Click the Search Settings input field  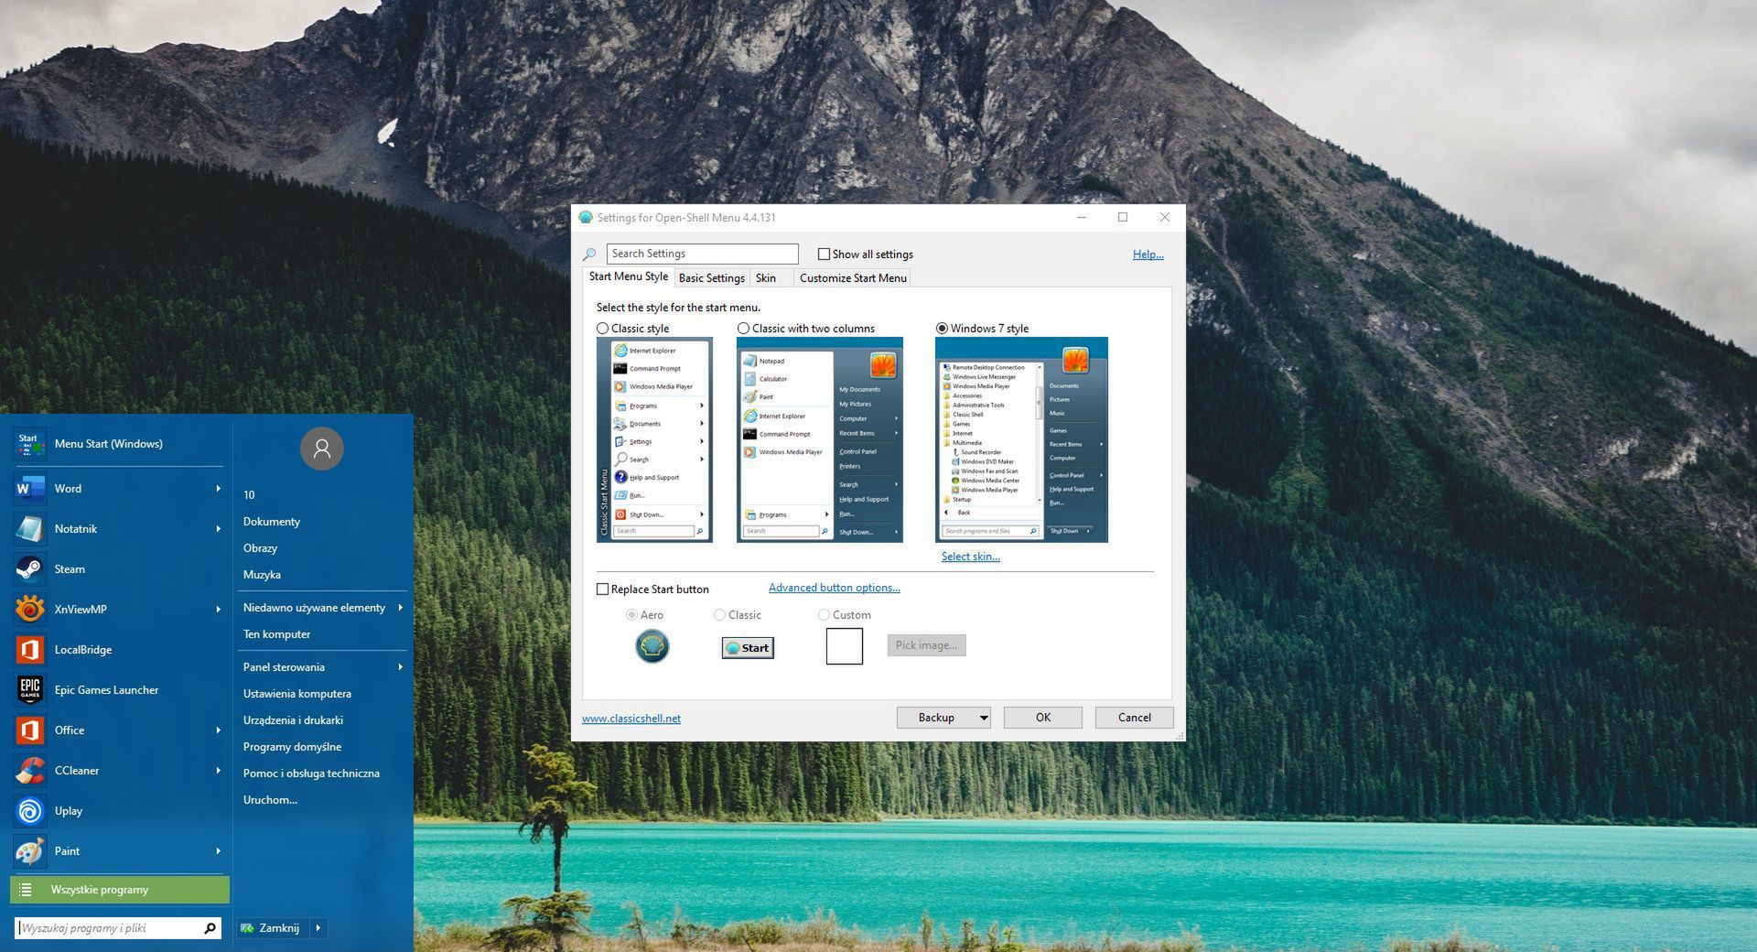[x=702, y=254]
